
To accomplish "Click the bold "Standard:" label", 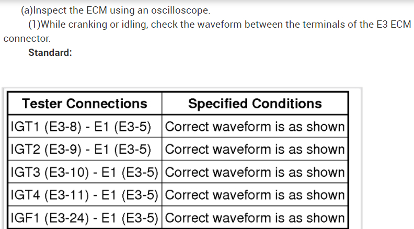I will point(50,53).
